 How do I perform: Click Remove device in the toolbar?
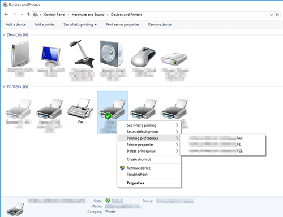pos(160,24)
